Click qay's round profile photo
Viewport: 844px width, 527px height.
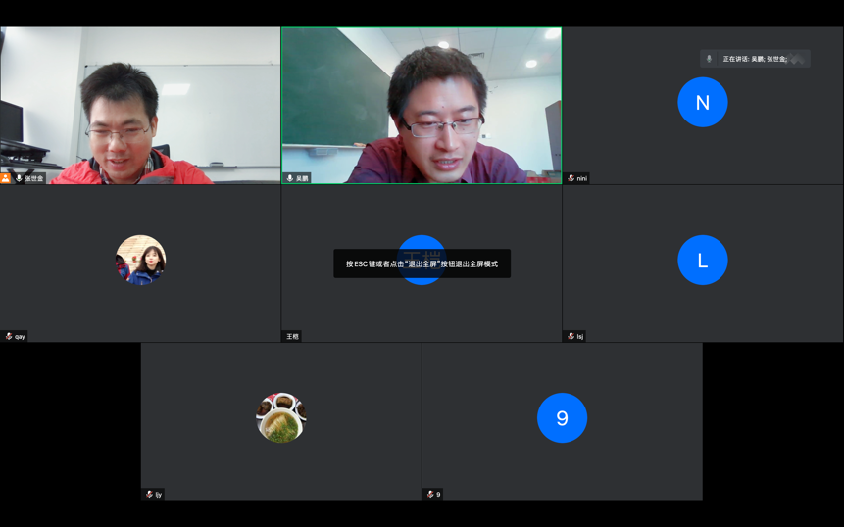click(140, 261)
